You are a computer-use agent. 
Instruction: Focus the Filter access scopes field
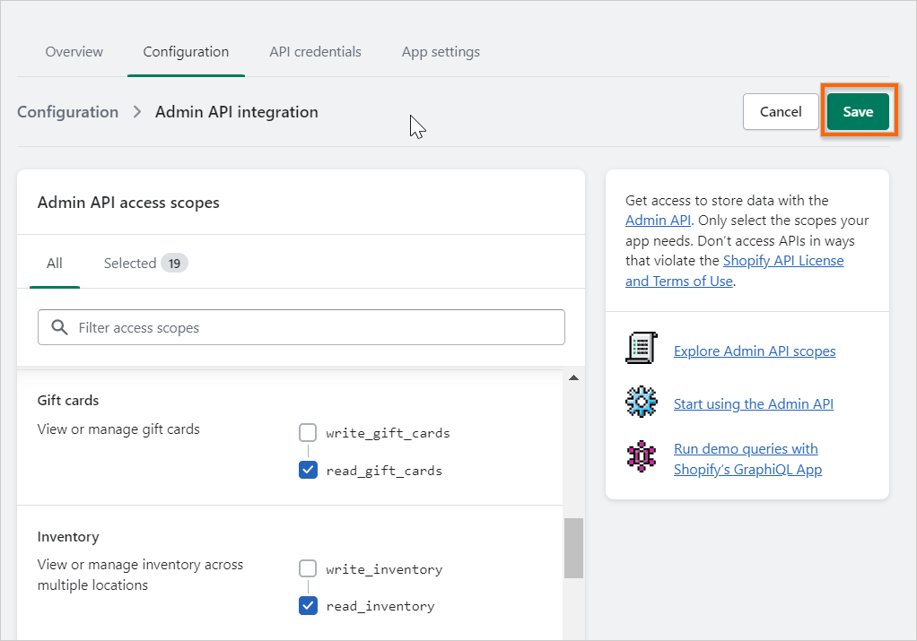301,327
